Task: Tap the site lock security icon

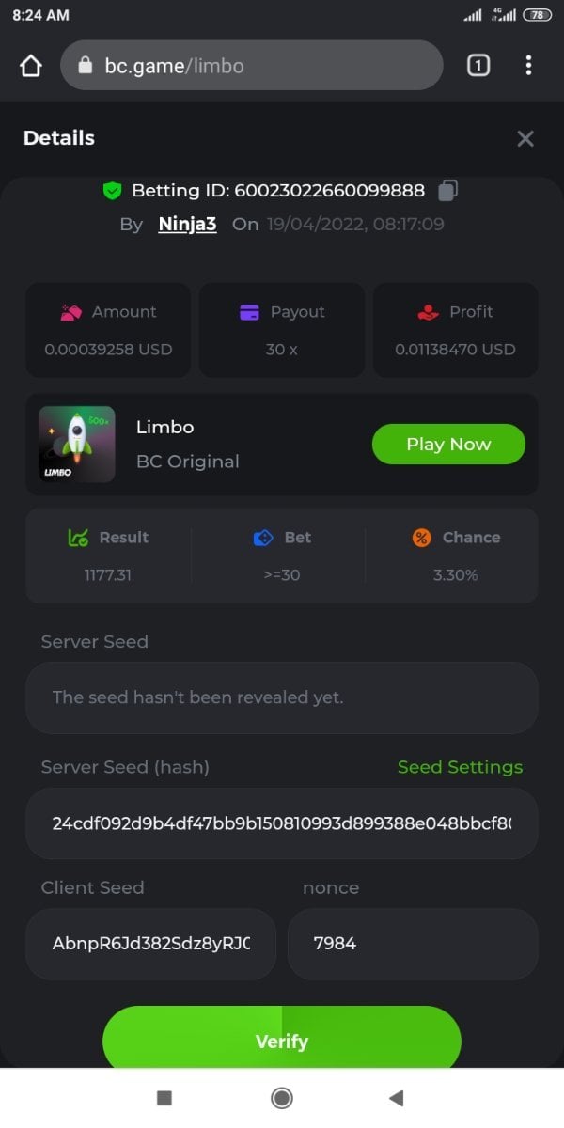Action: 86,66
